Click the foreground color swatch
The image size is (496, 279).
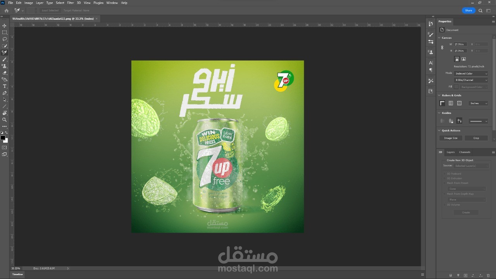[x=3, y=138]
